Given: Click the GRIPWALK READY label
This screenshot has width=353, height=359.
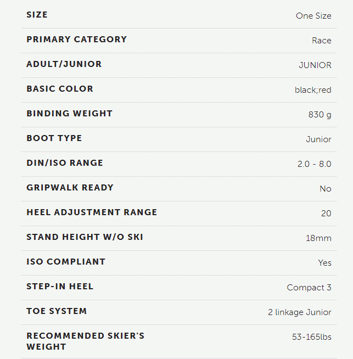Looking at the screenshot, I should (70, 188).
